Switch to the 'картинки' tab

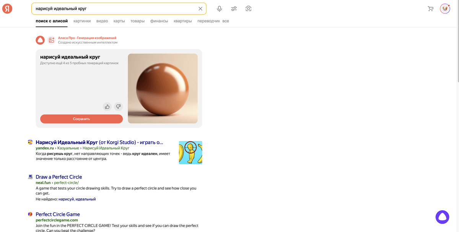pyautogui.click(x=82, y=21)
